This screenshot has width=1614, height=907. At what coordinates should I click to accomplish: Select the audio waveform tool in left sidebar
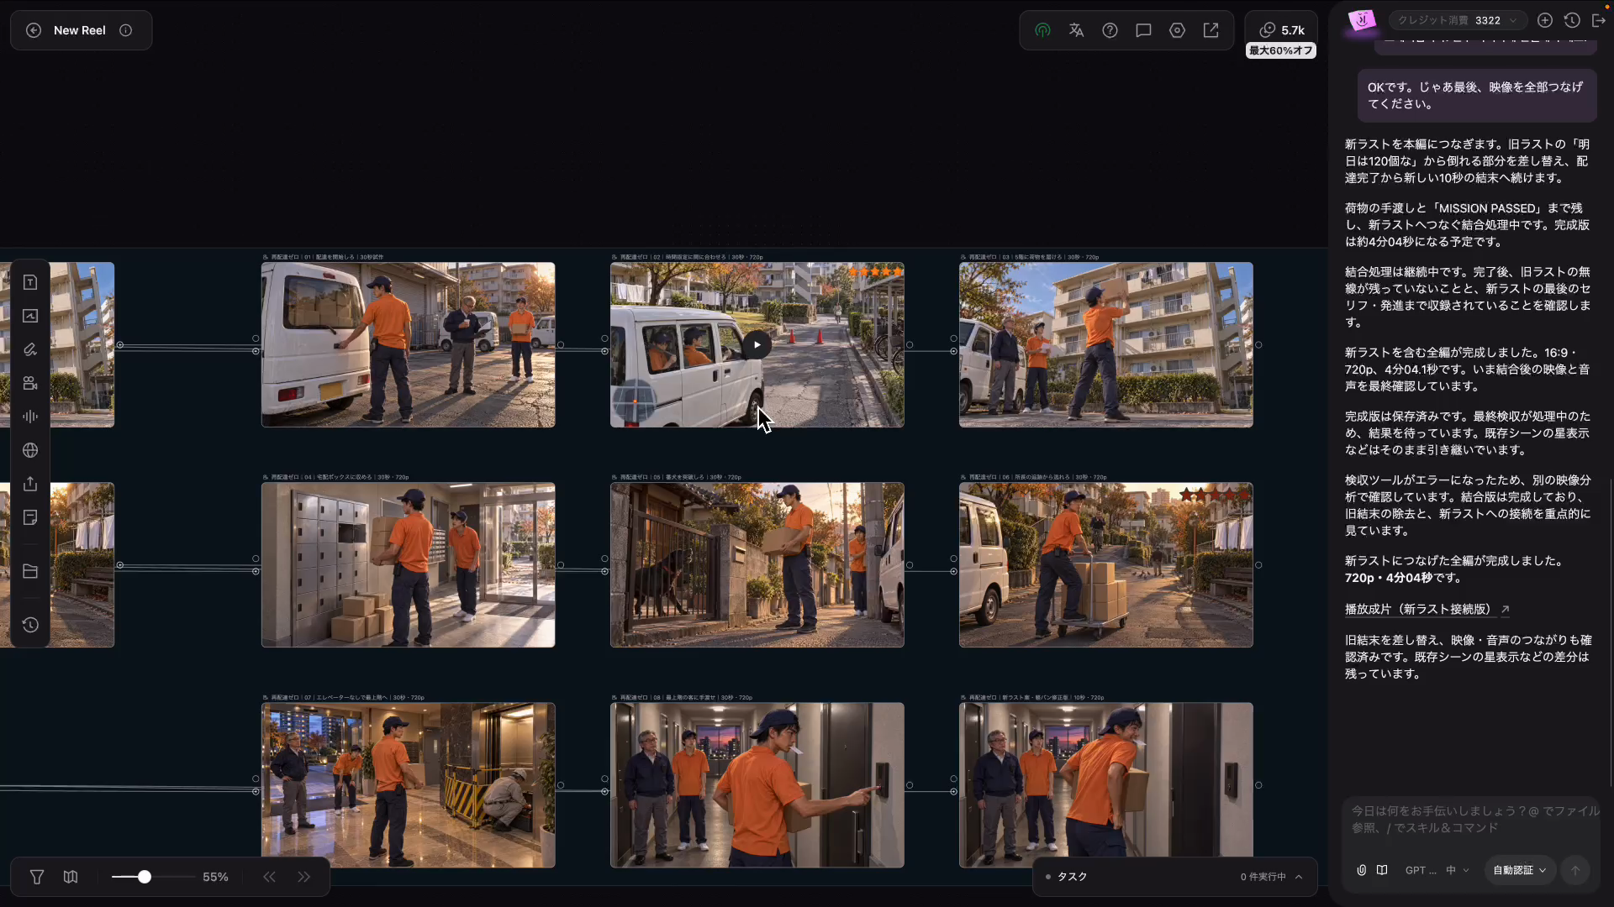coord(30,417)
